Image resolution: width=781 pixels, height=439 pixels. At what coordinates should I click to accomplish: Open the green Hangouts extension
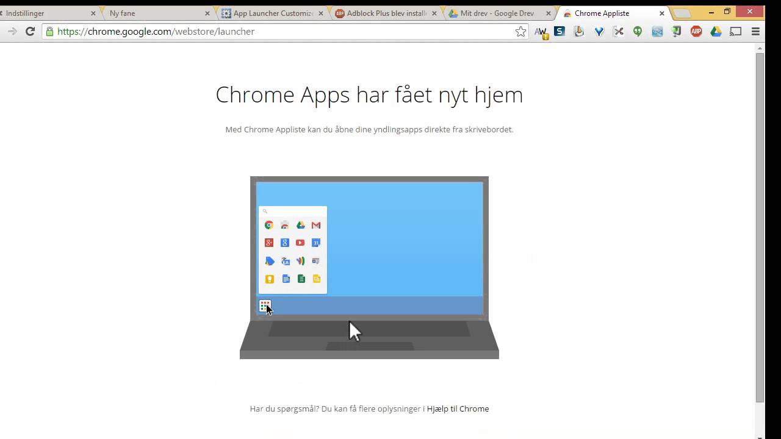tap(638, 32)
